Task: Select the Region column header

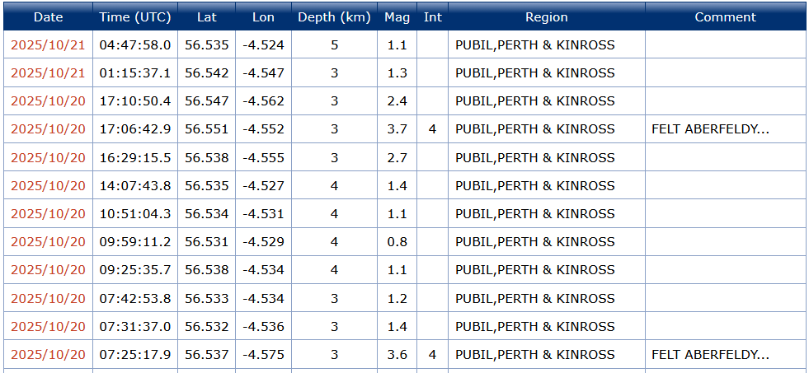Action: pyautogui.click(x=546, y=16)
